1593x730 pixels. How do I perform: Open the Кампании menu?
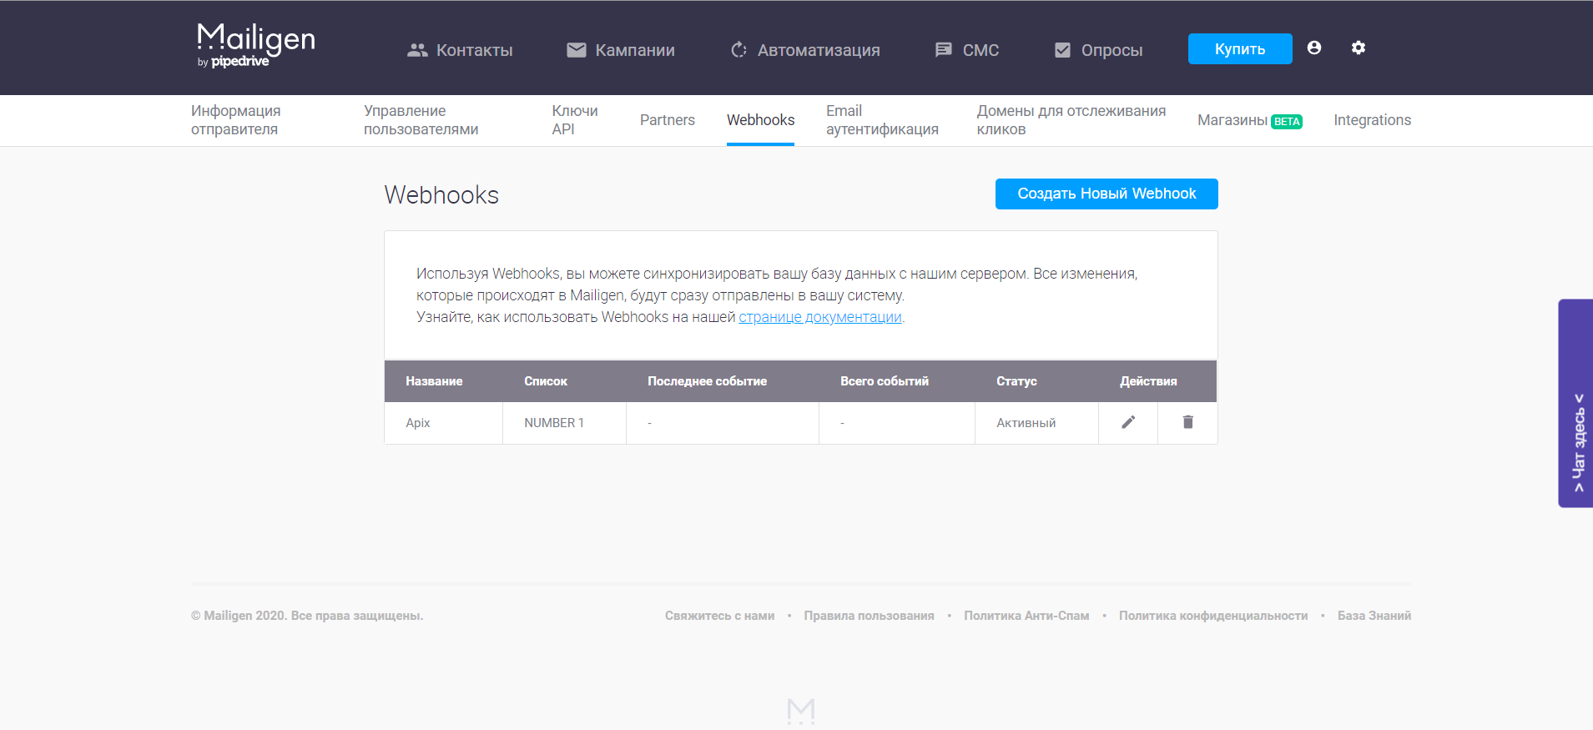621,50
